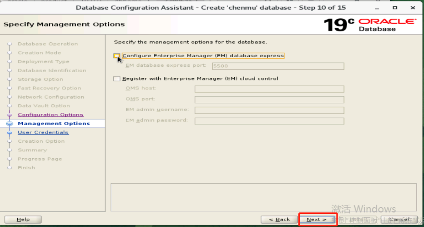The image size is (424, 227).
Task: Click the Configuration Options step bullet icon
Action: click(x=10, y=115)
